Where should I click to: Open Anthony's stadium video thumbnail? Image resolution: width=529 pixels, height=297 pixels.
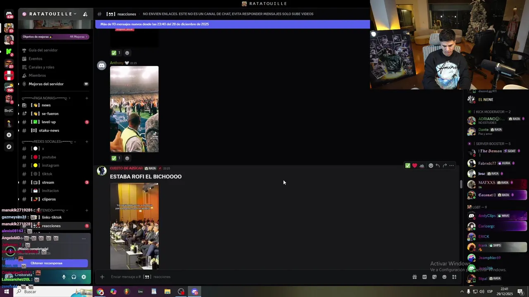pyautogui.click(x=134, y=109)
